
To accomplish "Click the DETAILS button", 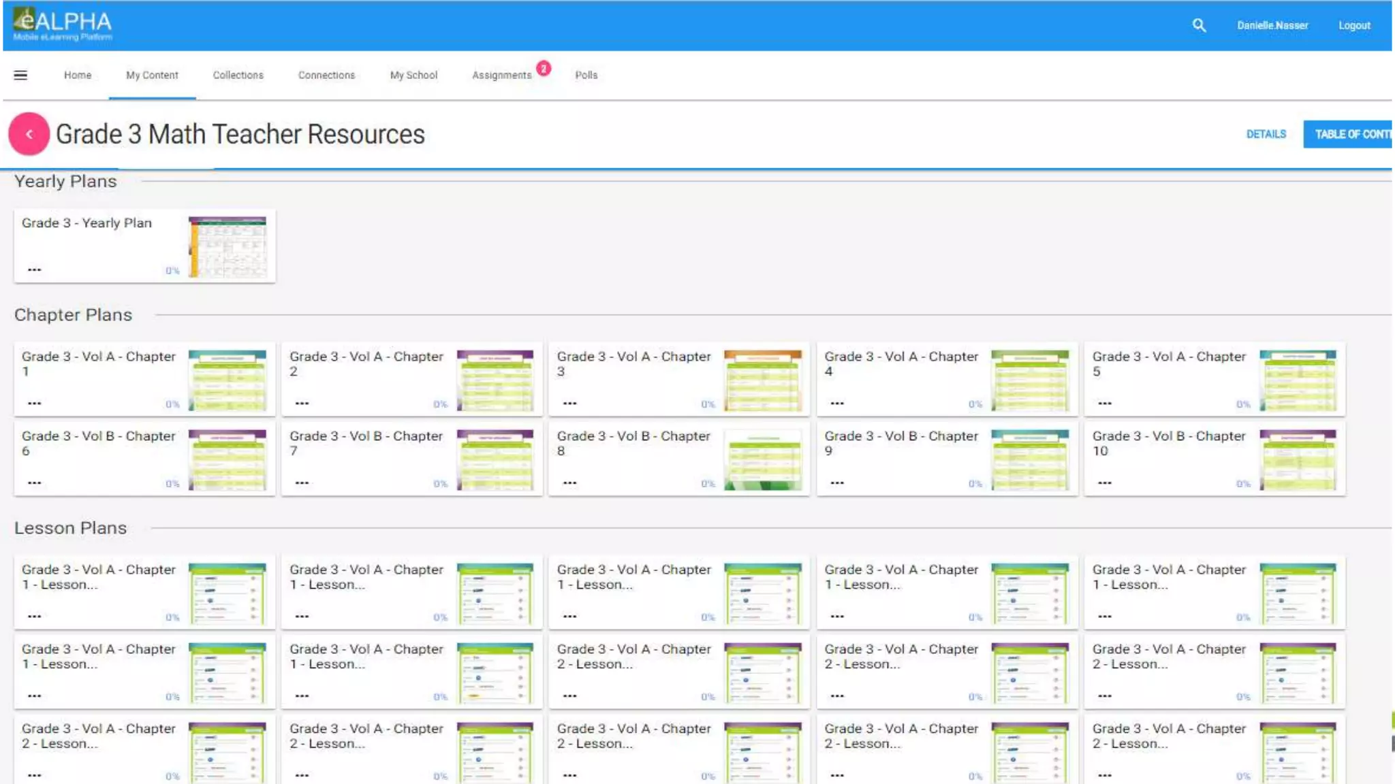I will click(x=1266, y=134).
